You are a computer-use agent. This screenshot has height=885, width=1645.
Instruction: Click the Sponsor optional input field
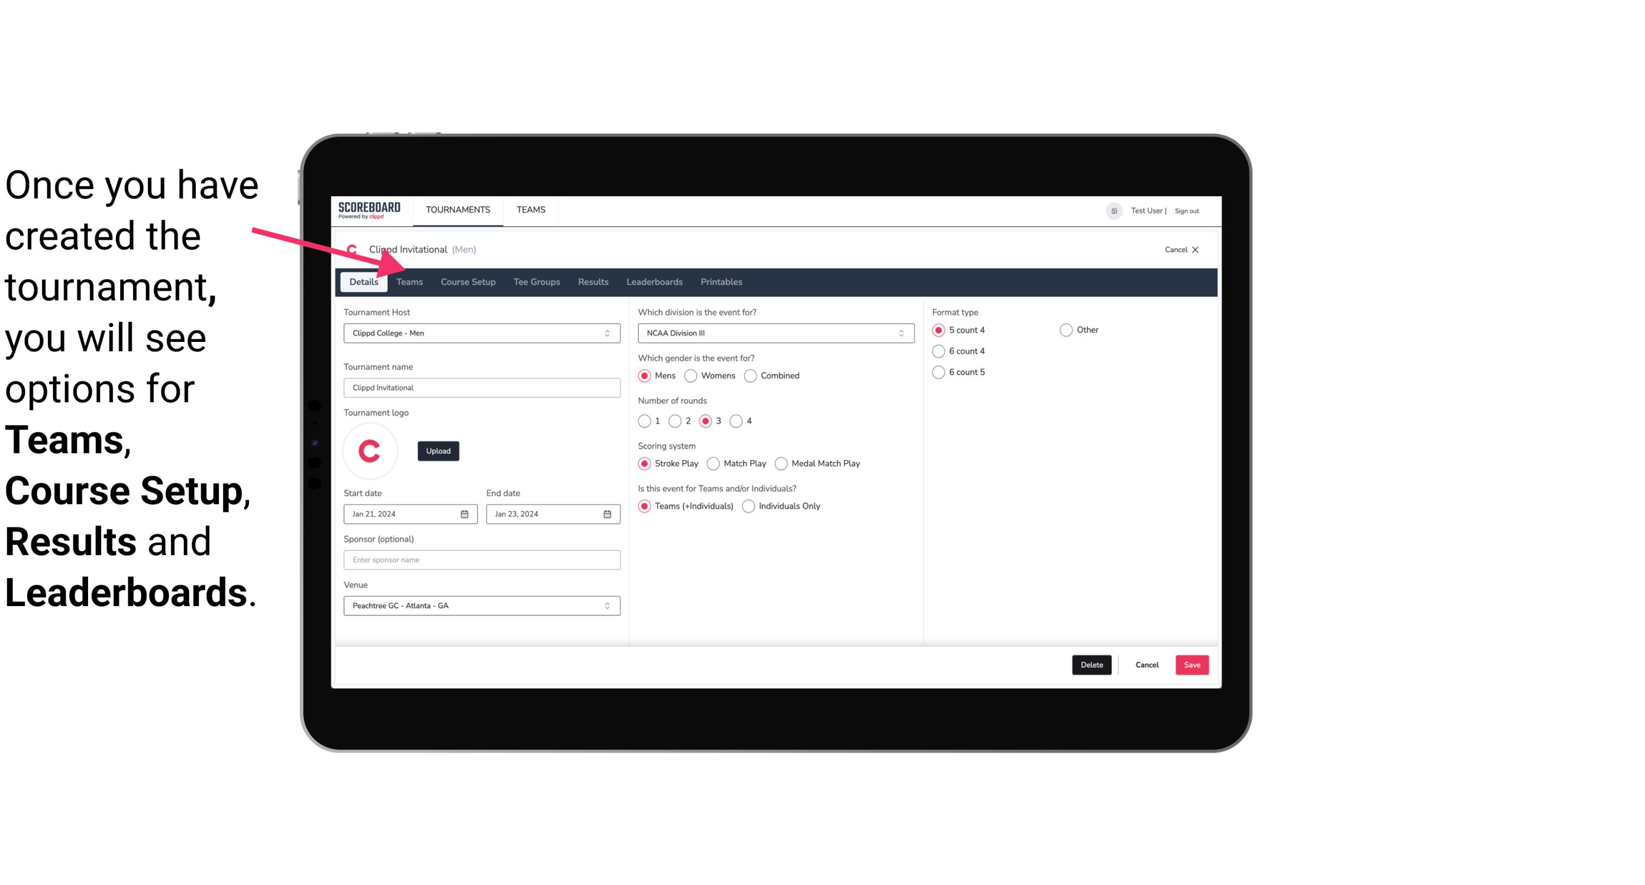[482, 559]
